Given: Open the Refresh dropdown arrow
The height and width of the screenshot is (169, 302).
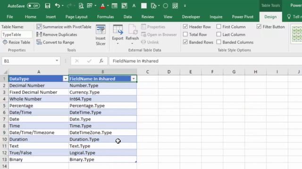Looking at the screenshot, I should pyautogui.click(x=132, y=44).
